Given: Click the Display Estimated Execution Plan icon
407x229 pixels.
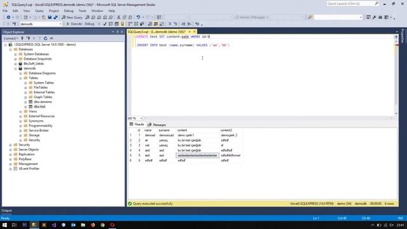Looking at the screenshot, I should click(111, 24).
